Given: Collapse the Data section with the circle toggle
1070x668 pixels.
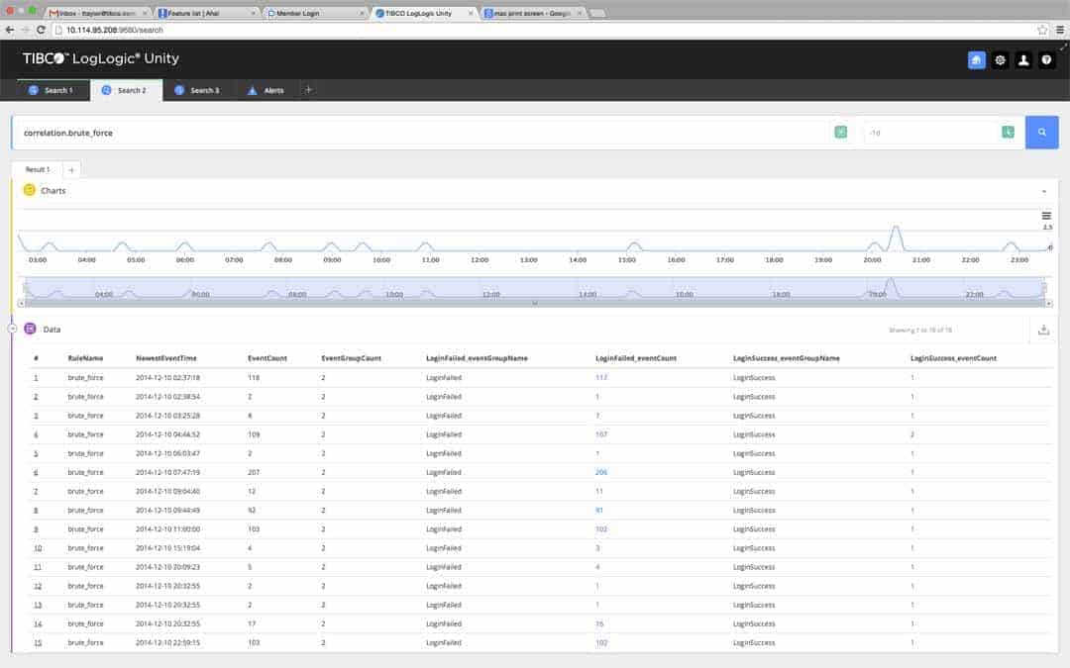Looking at the screenshot, I should [12, 329].
